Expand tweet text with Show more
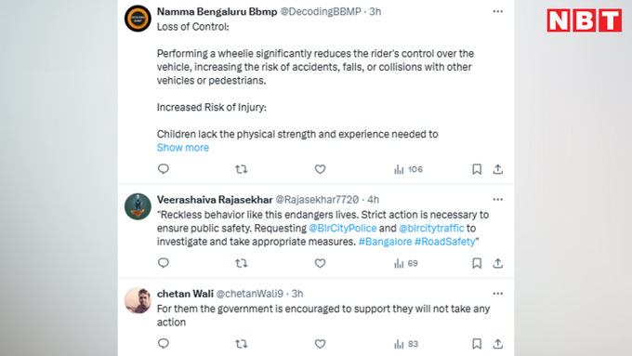 183,148
